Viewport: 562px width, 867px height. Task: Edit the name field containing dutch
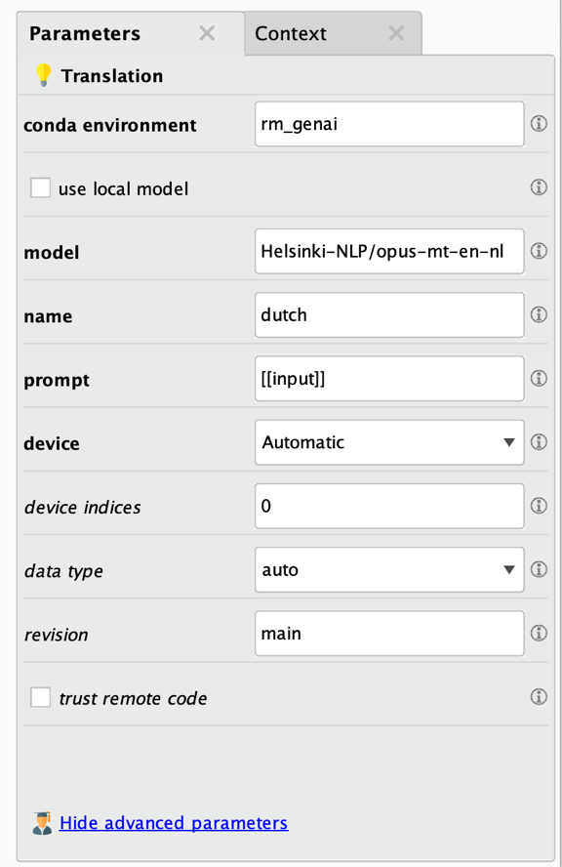click(x=388, y=314)
